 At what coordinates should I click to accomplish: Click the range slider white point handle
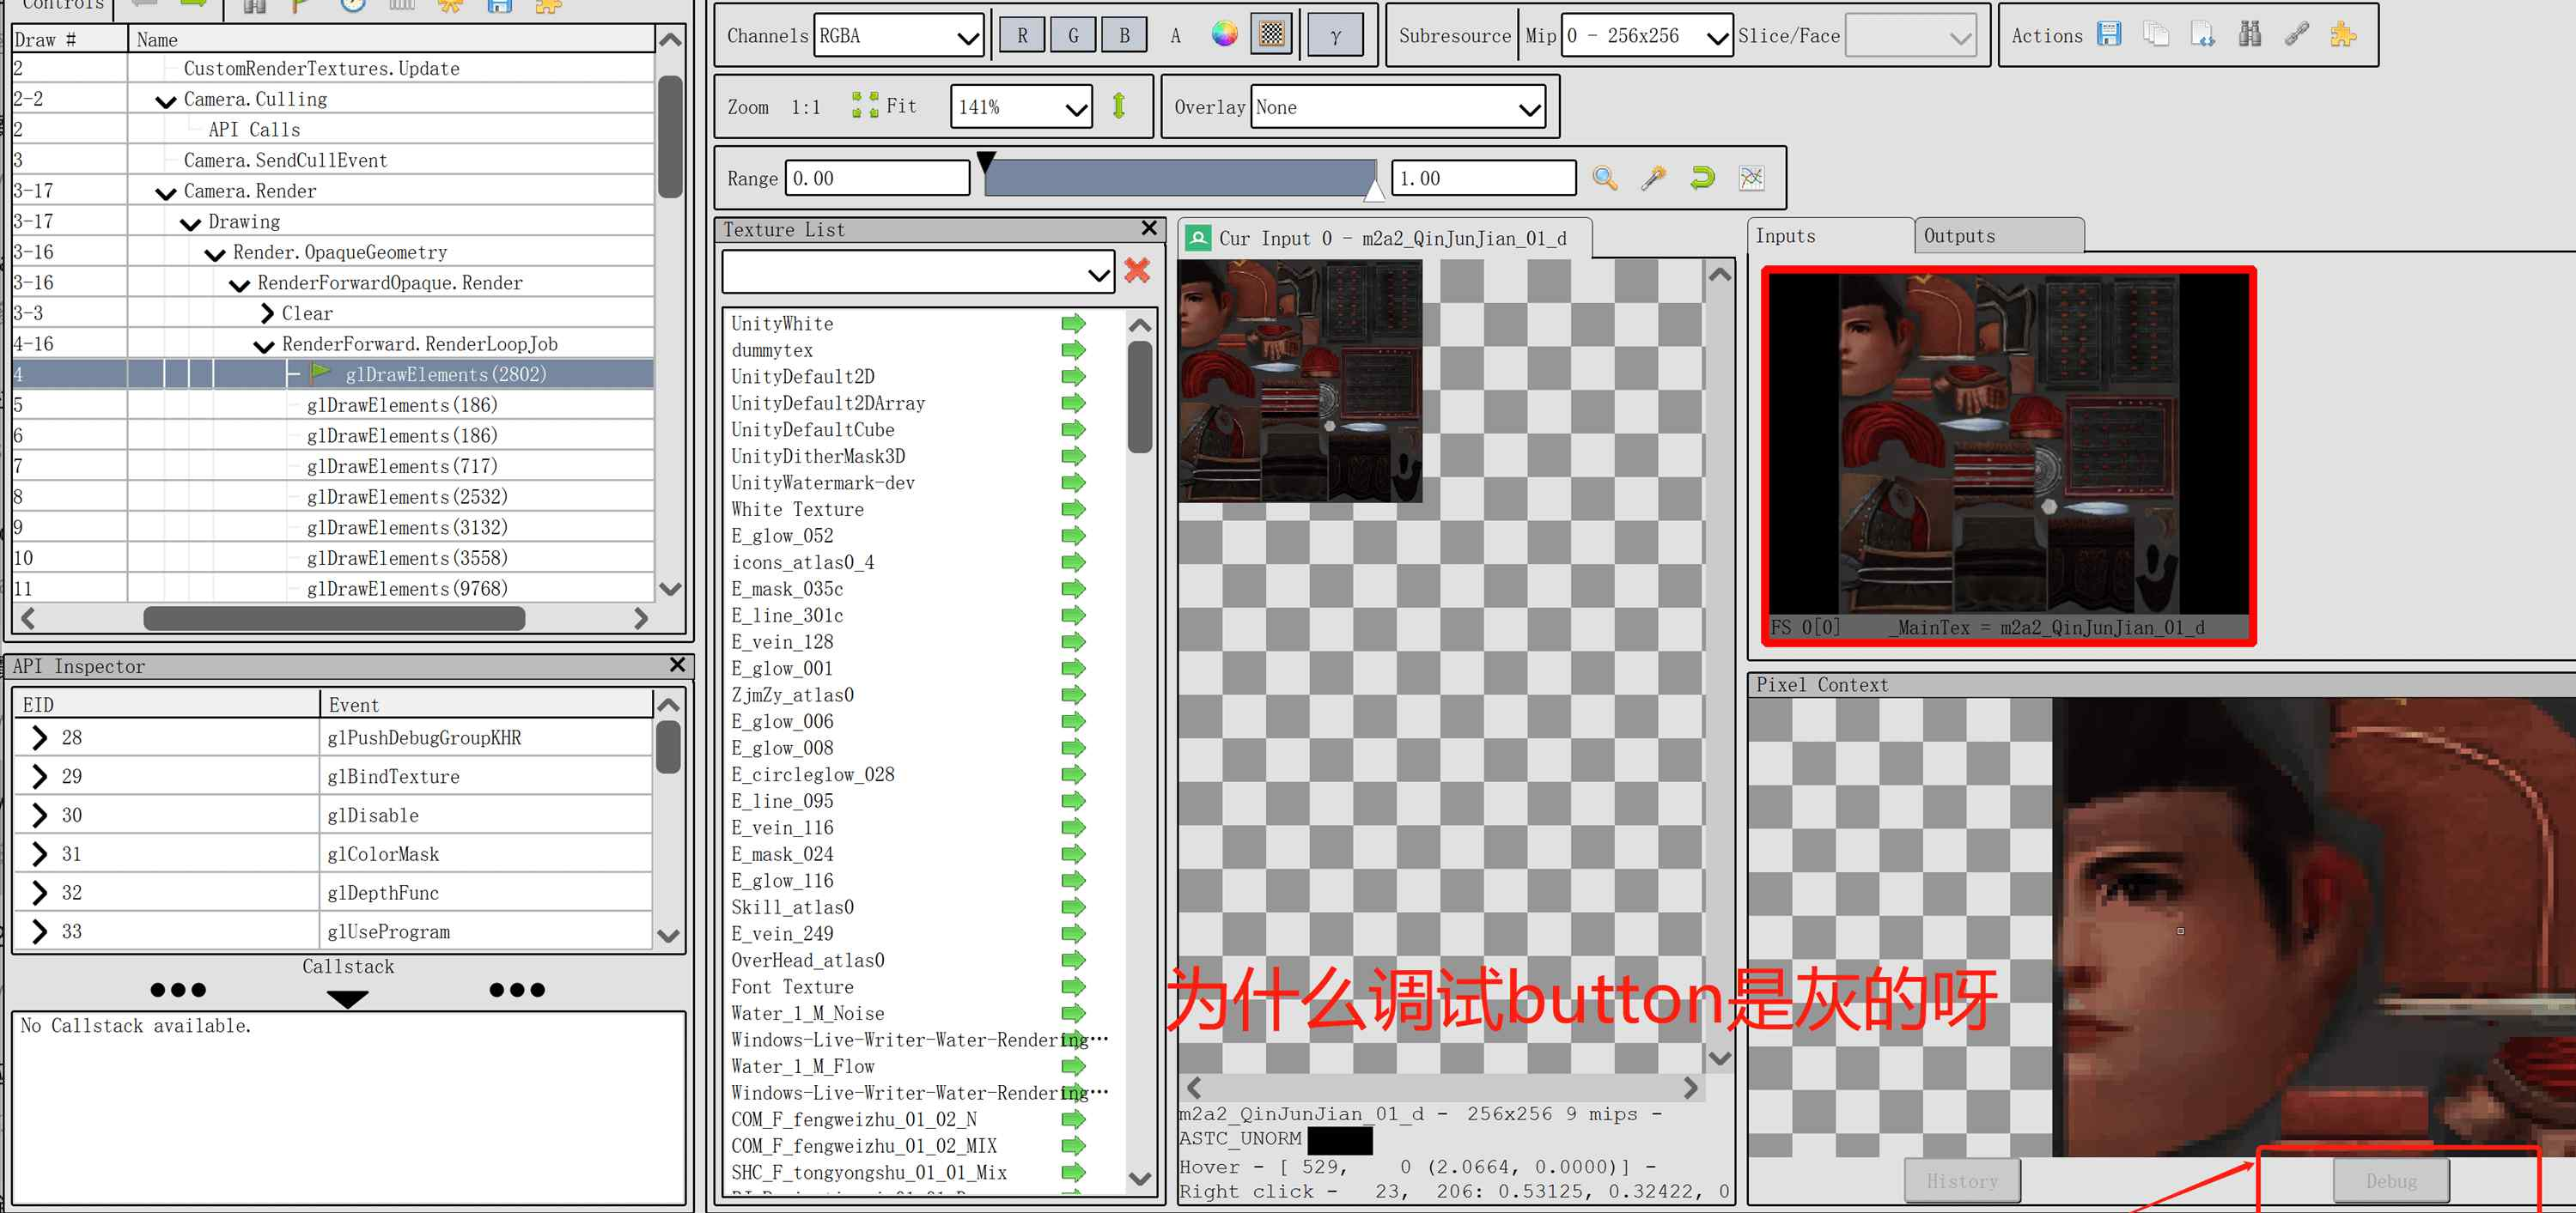[1375, 190]
